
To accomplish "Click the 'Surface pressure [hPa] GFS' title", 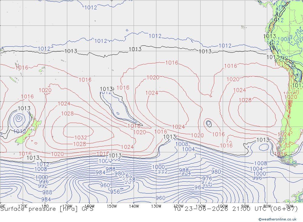I will coord(47,209).
